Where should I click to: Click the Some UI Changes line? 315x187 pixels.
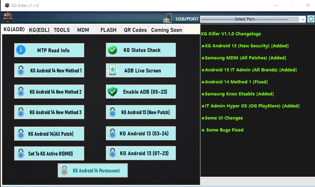click(x=222, y=118)
